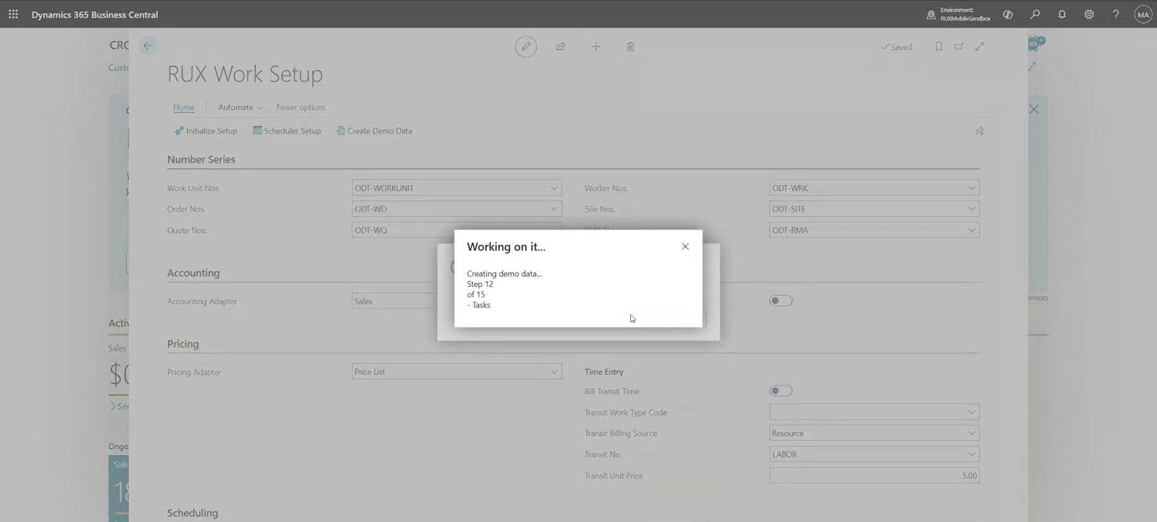Toggle the switch in Accounting section
This screenshot has width=1157, height=522.
click(x=780, y=301)
